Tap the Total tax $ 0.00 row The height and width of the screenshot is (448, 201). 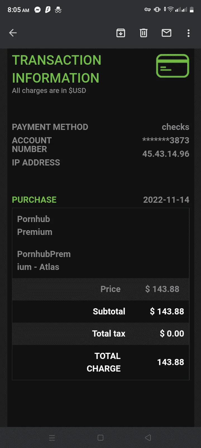100,333
